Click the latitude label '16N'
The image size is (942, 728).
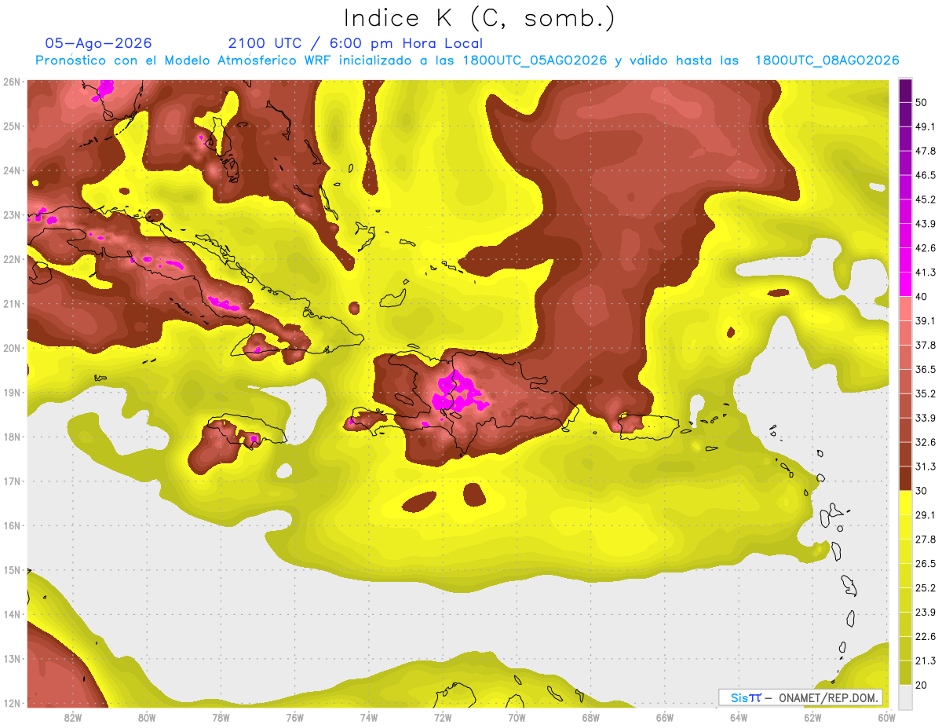[12, 525]
